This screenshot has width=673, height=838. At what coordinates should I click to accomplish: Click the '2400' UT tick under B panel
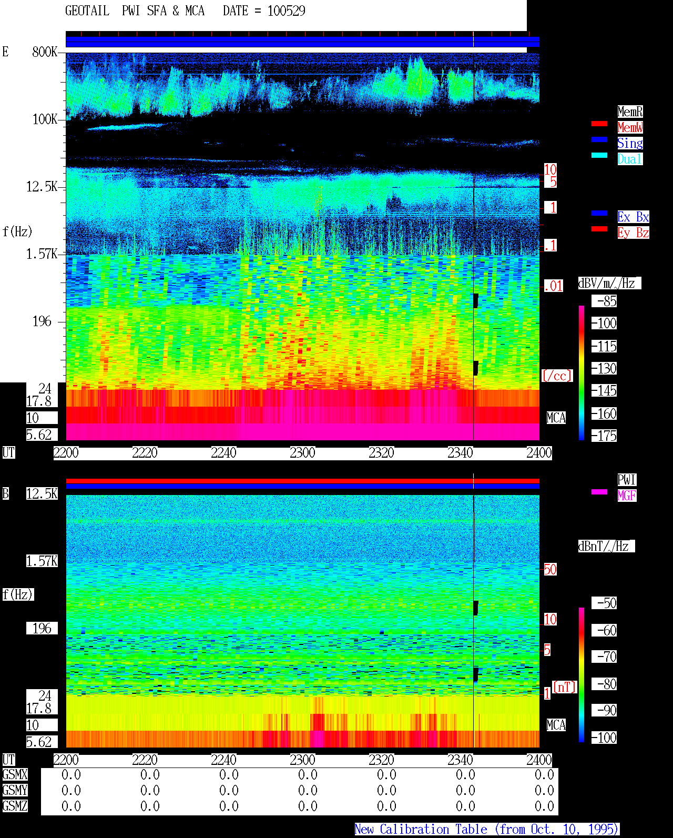pos(539,760)
